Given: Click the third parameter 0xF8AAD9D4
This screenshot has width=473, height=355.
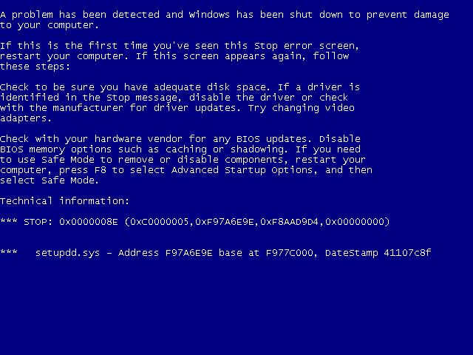Looking at the screenshot, I should click(290, 222).
